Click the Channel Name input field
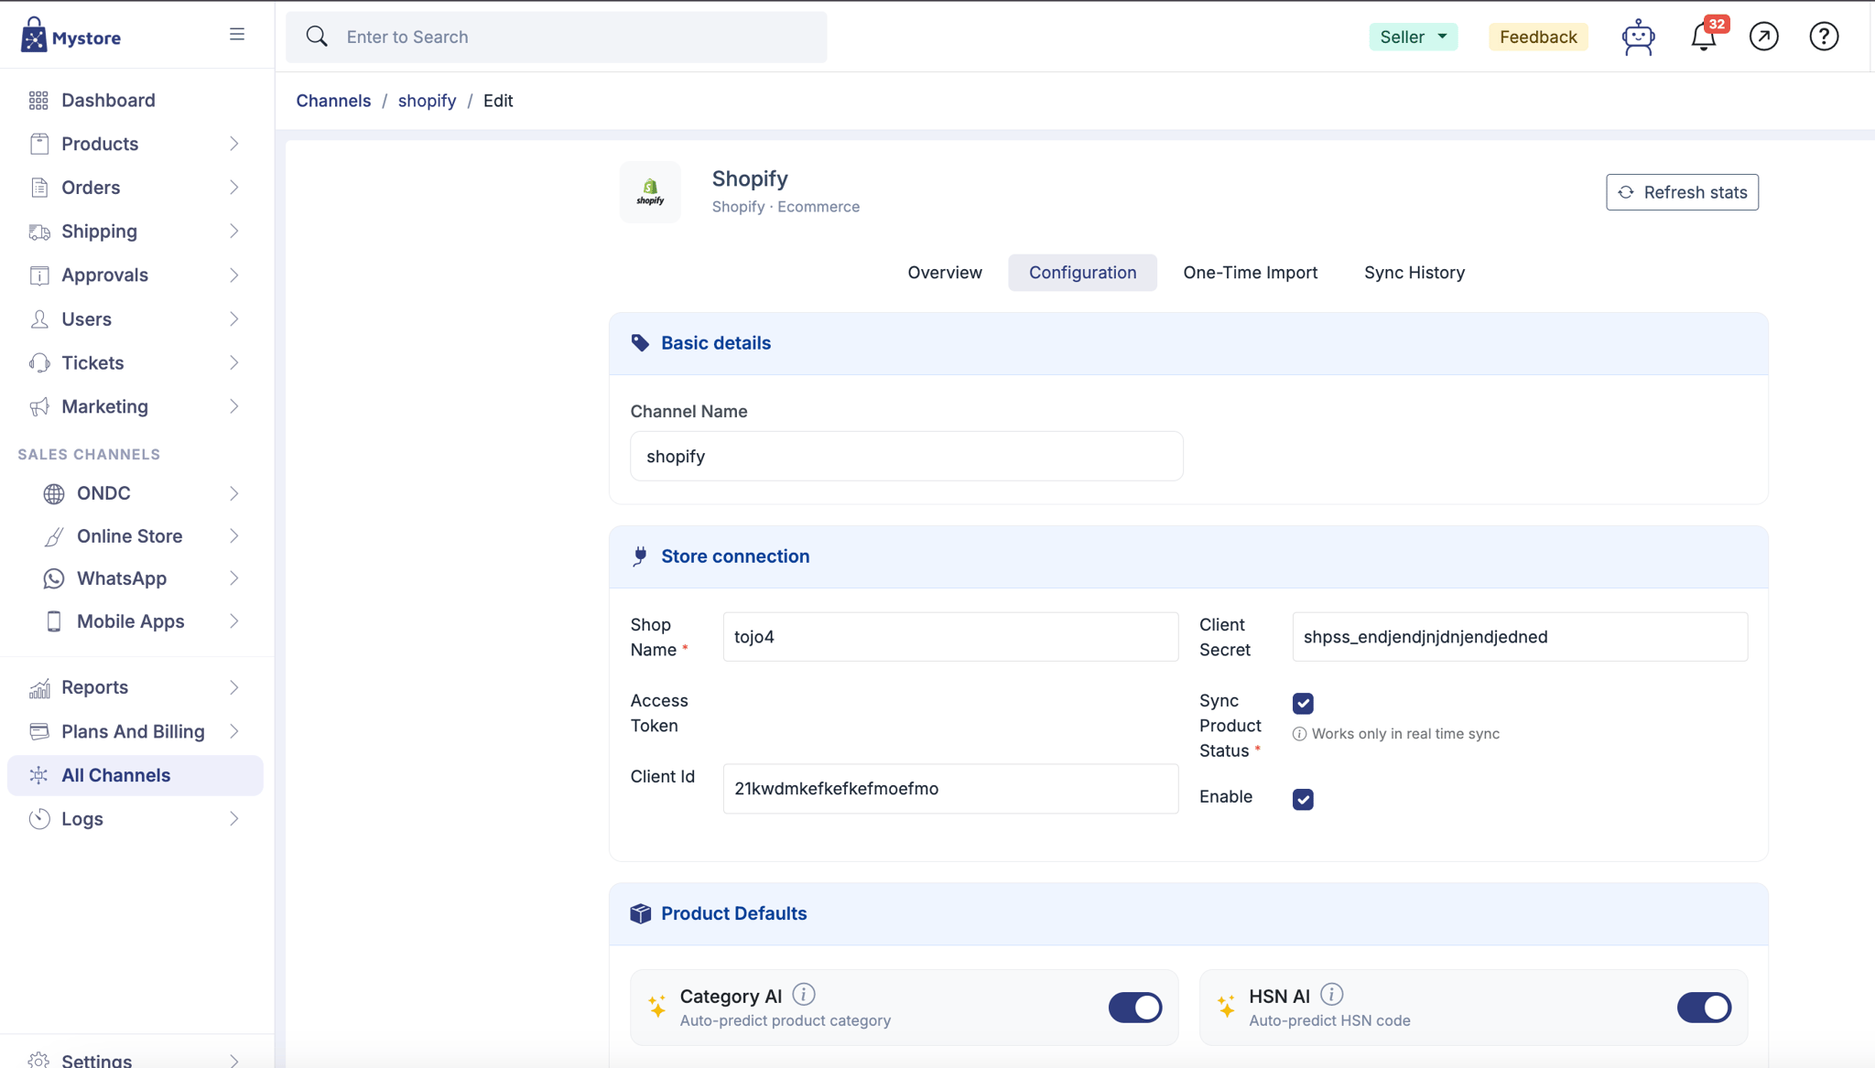Viewport: 1875px width, 1068px height. (906, 456)
